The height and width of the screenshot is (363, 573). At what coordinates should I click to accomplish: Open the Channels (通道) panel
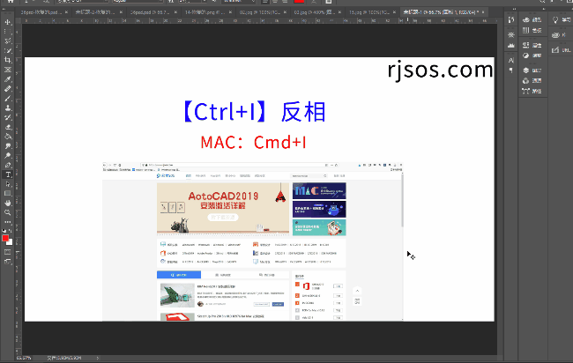[x=532, y=81]
